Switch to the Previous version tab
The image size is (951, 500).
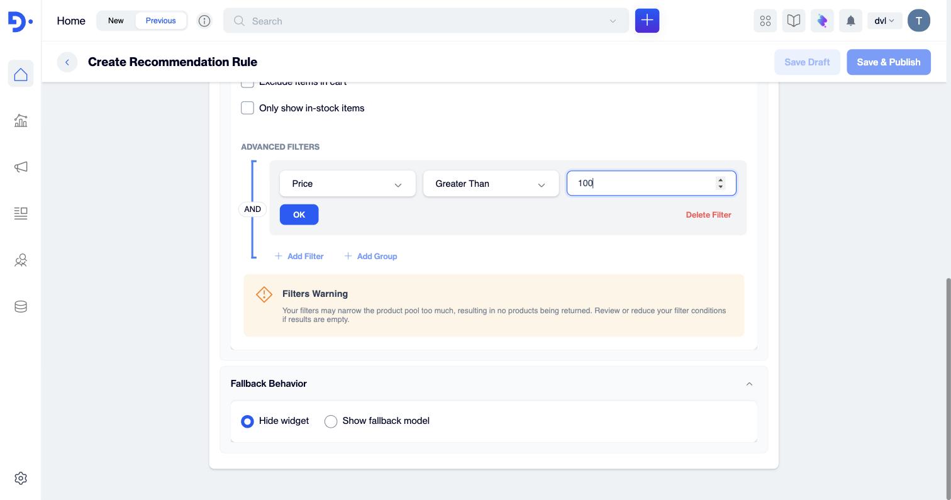(x=160, y=21)
